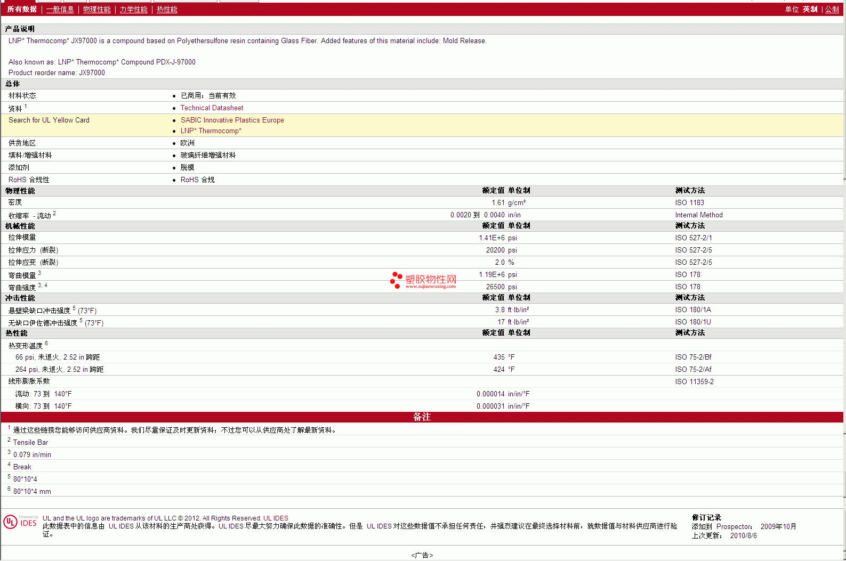Click the 弯曲模量 row label
The image size is (846, 561).
tap(22, 275)
